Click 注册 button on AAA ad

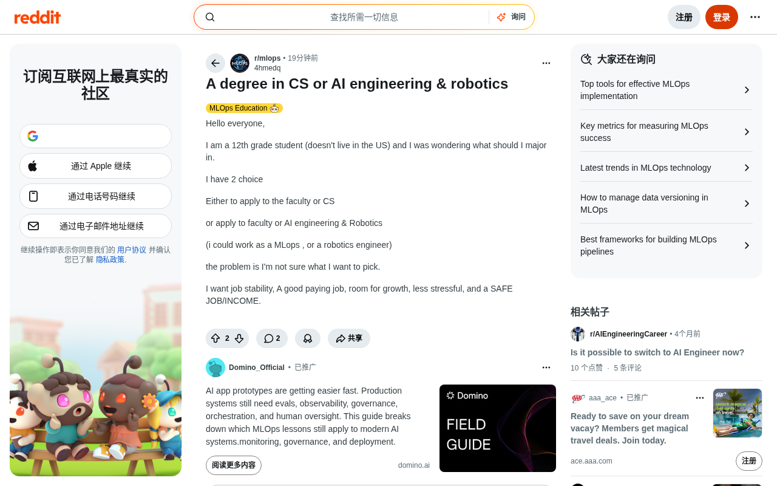pyautogui.click(x=749, y=461)
